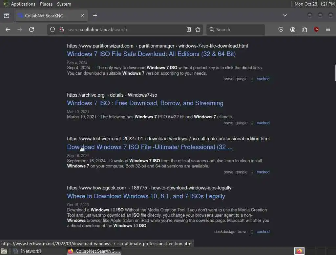
Task: Click the site security padlock icon
Action: click(62, 29)
